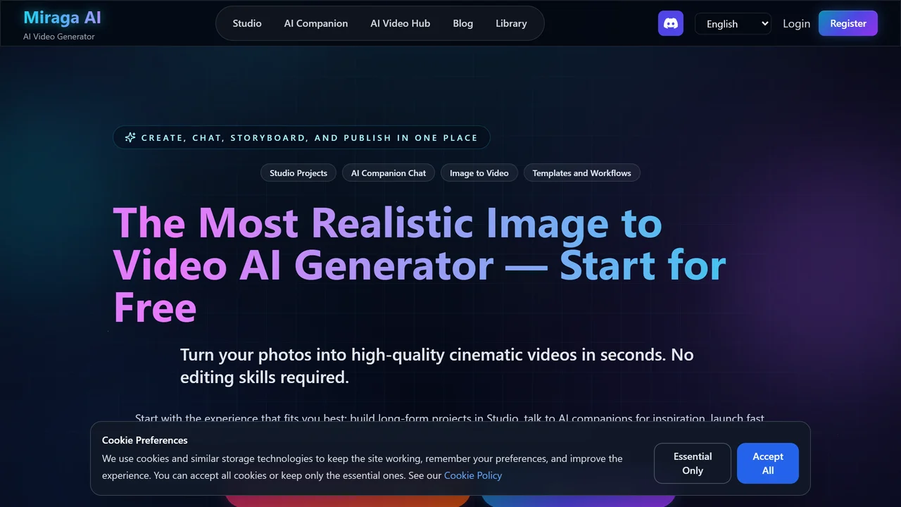The image size is (901, 507).
Task: Select the AI Companion Chat chip
Action: (x=389, y=173)
